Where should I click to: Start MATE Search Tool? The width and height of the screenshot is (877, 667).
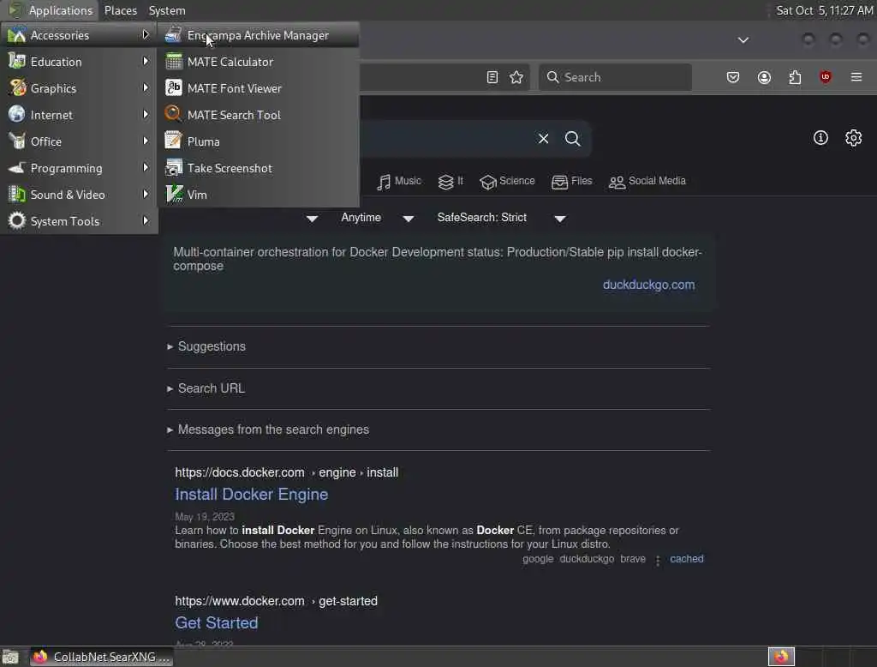[259, 115]
